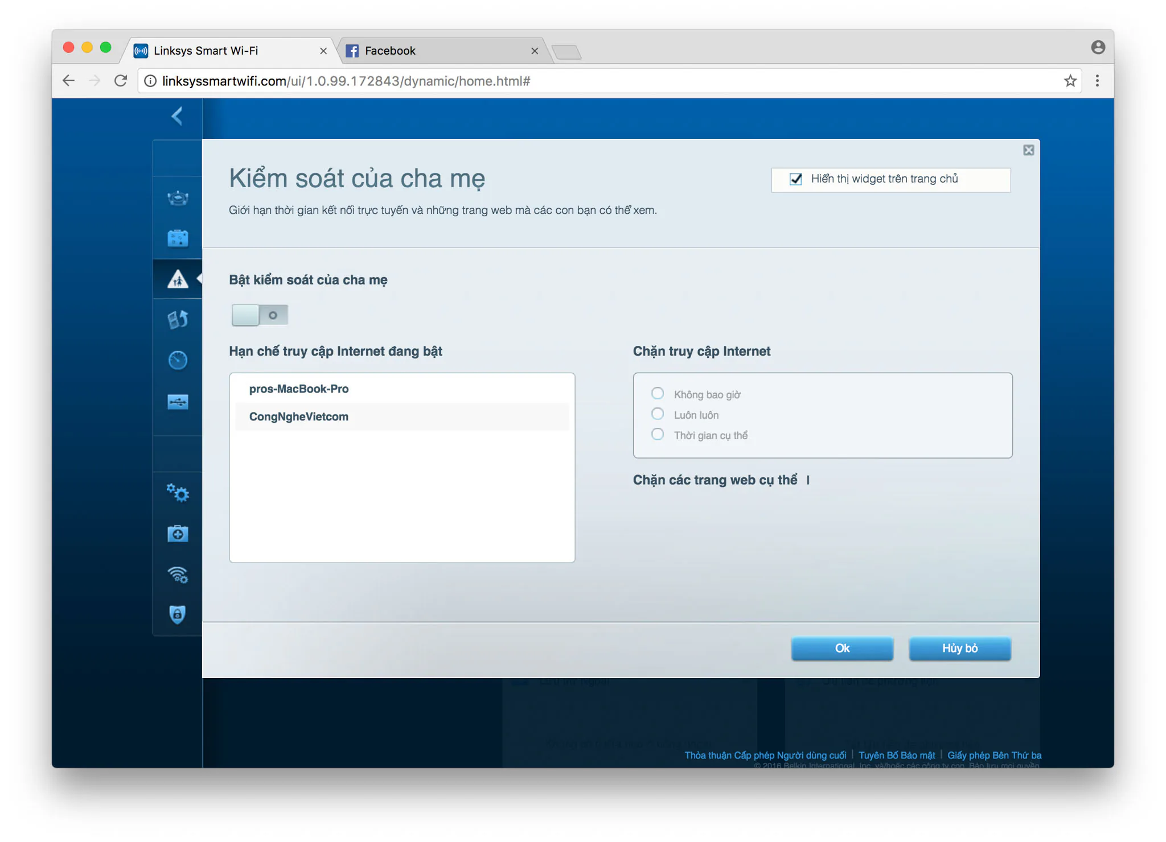The height and width of the screenshot is (842, 1166).
Task: Close the Linksys Smart Wi-Fi tab
Action: point(323,51)
